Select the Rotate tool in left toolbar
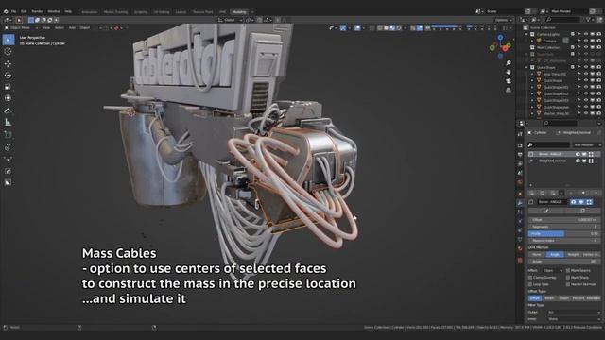Image resolution: width=605 pixels, height=340 pixels. click(x=9, y=76)
